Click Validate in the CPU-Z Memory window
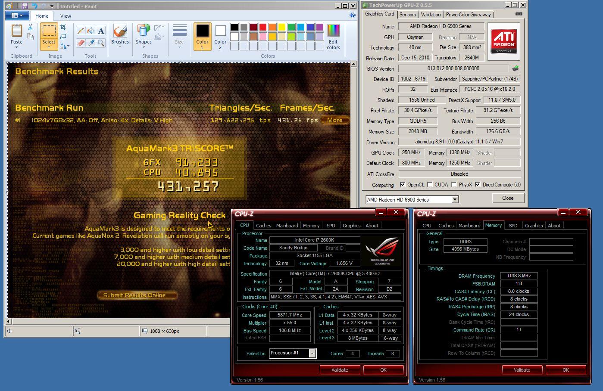This screenshot has height=391, width=603. [522, 370]
